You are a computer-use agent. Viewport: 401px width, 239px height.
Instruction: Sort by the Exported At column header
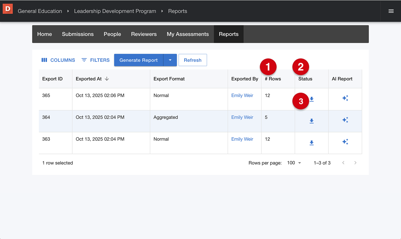pos(111,79)
